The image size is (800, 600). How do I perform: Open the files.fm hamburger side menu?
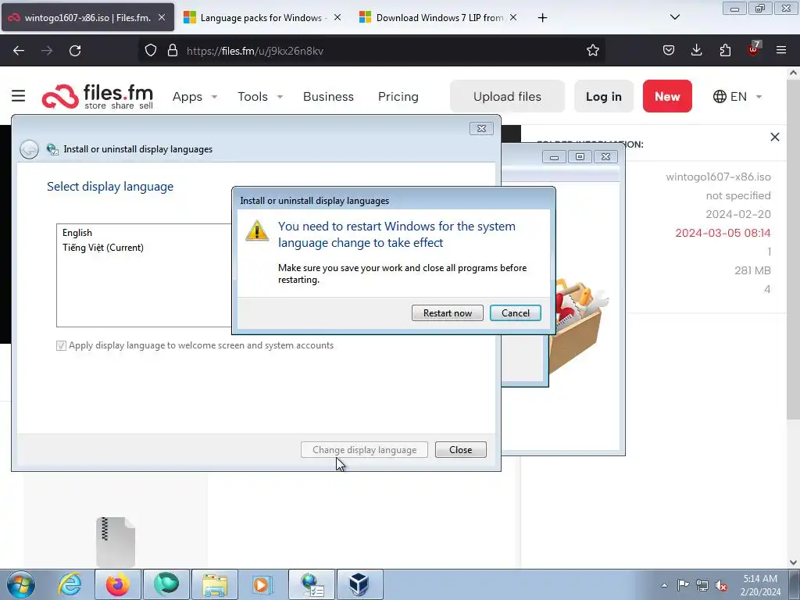(x=19, y=96)
